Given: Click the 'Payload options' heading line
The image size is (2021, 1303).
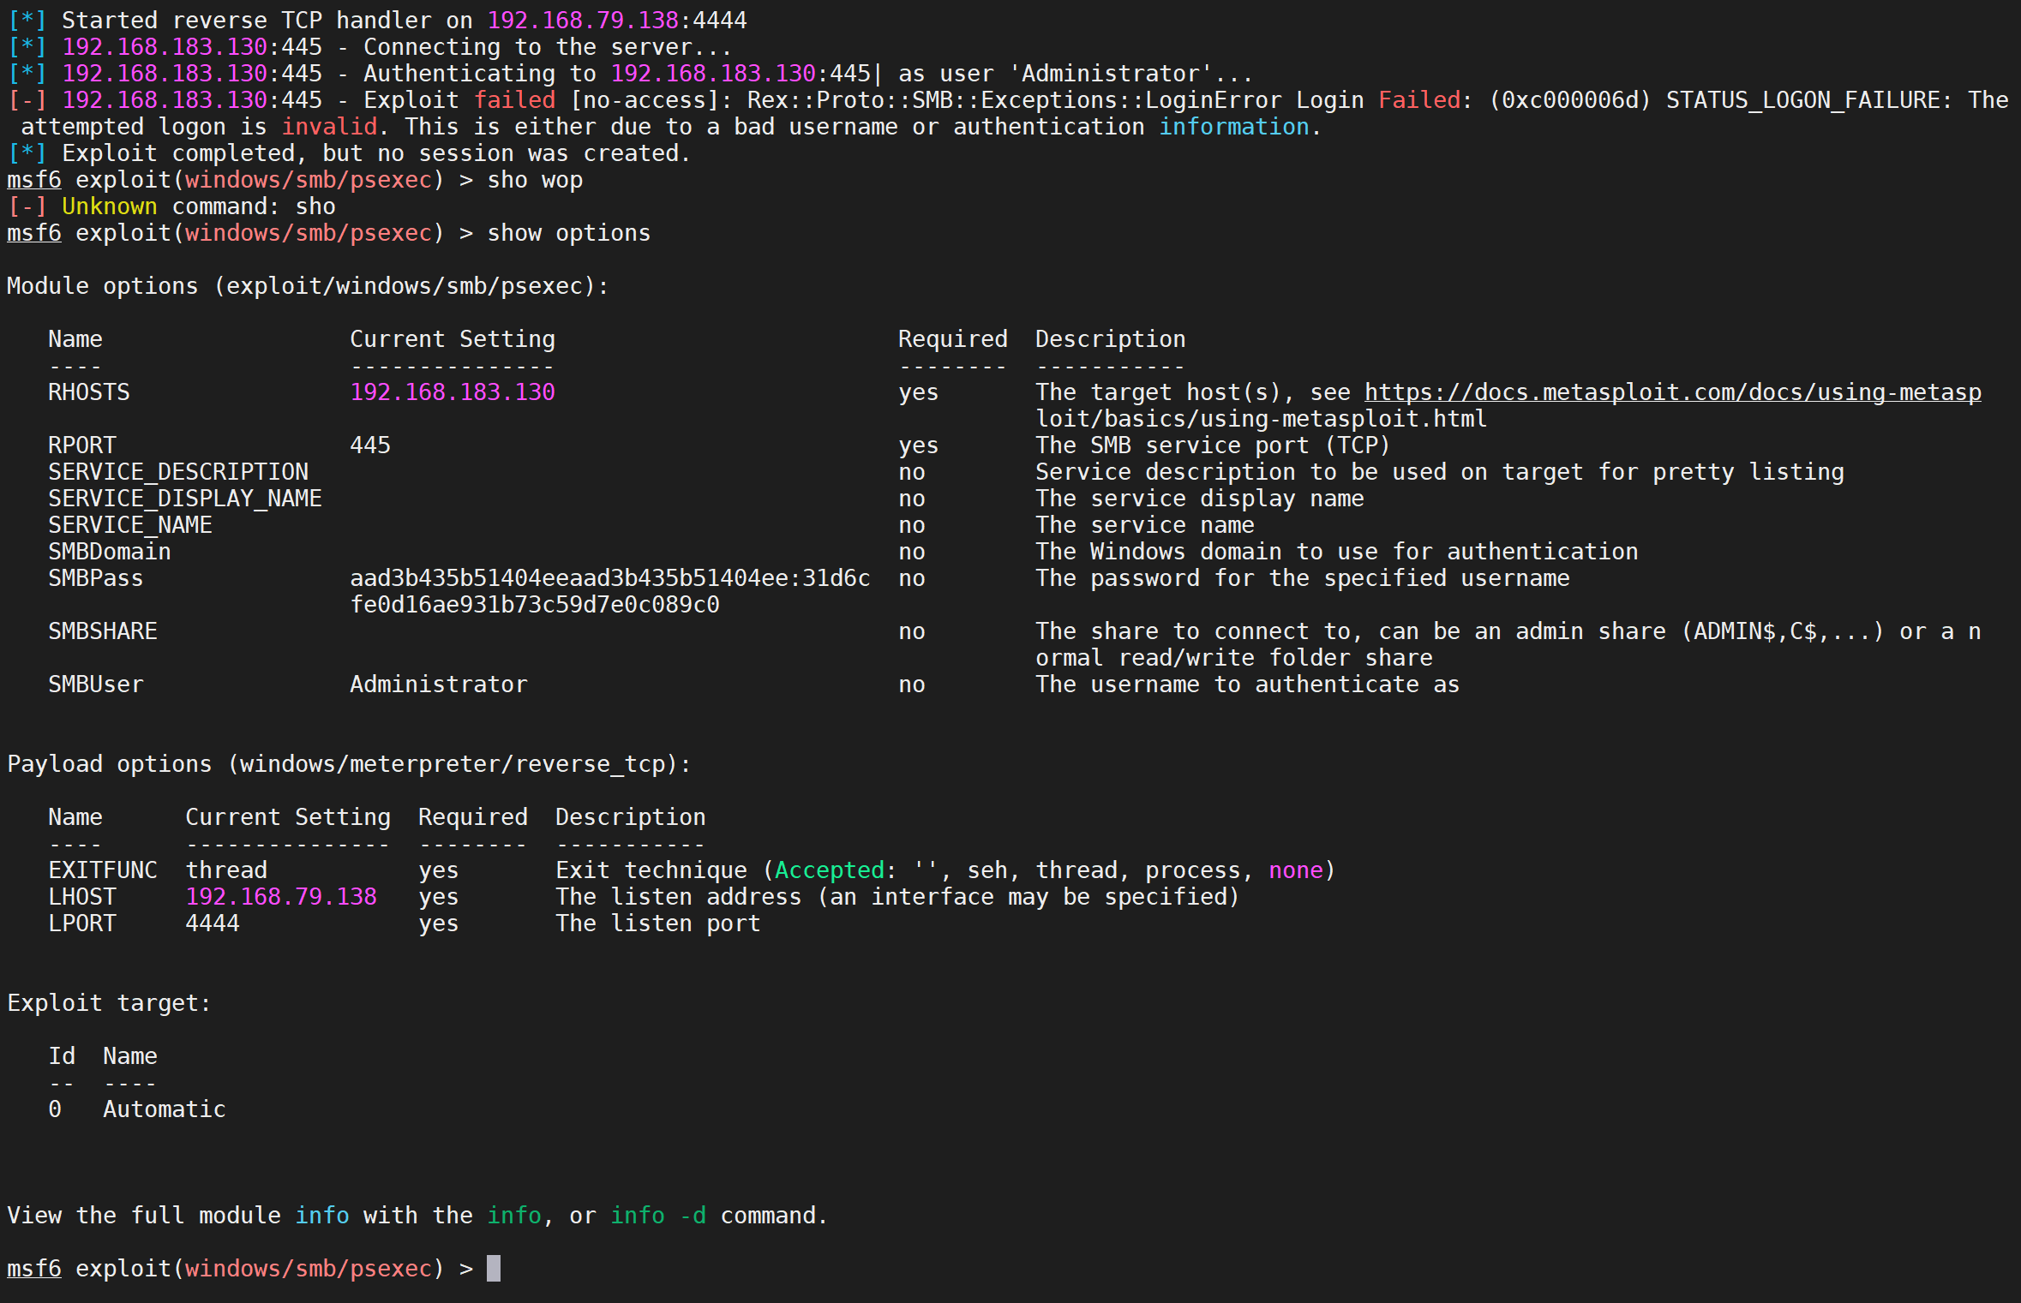Looking at the screenshot, I should coord(348,764).
